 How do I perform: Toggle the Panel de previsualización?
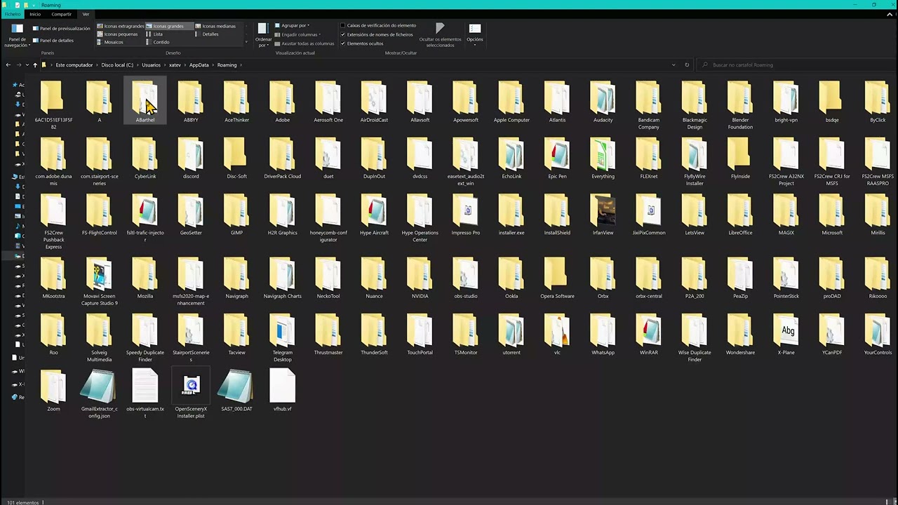coord(62,29)
